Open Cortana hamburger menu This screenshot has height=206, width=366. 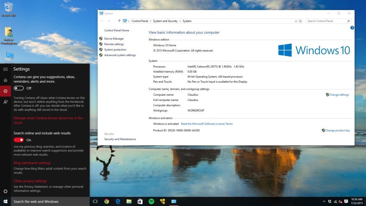tap(5, 69)
